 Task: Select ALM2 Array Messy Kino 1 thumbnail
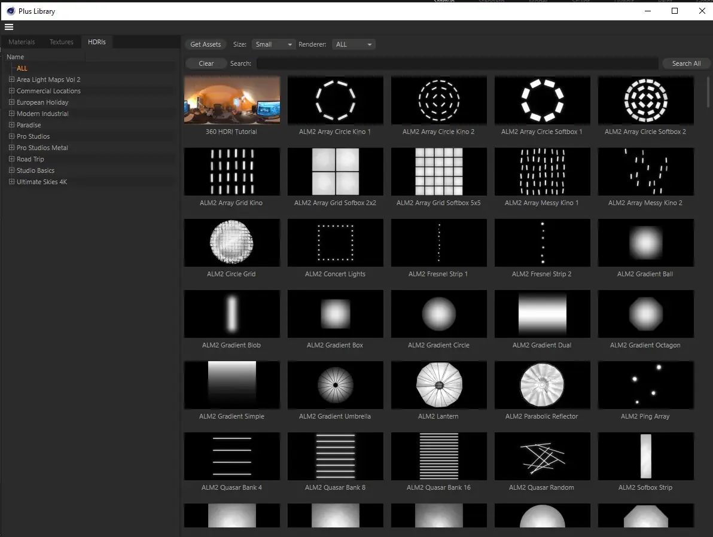click(543, 172)
